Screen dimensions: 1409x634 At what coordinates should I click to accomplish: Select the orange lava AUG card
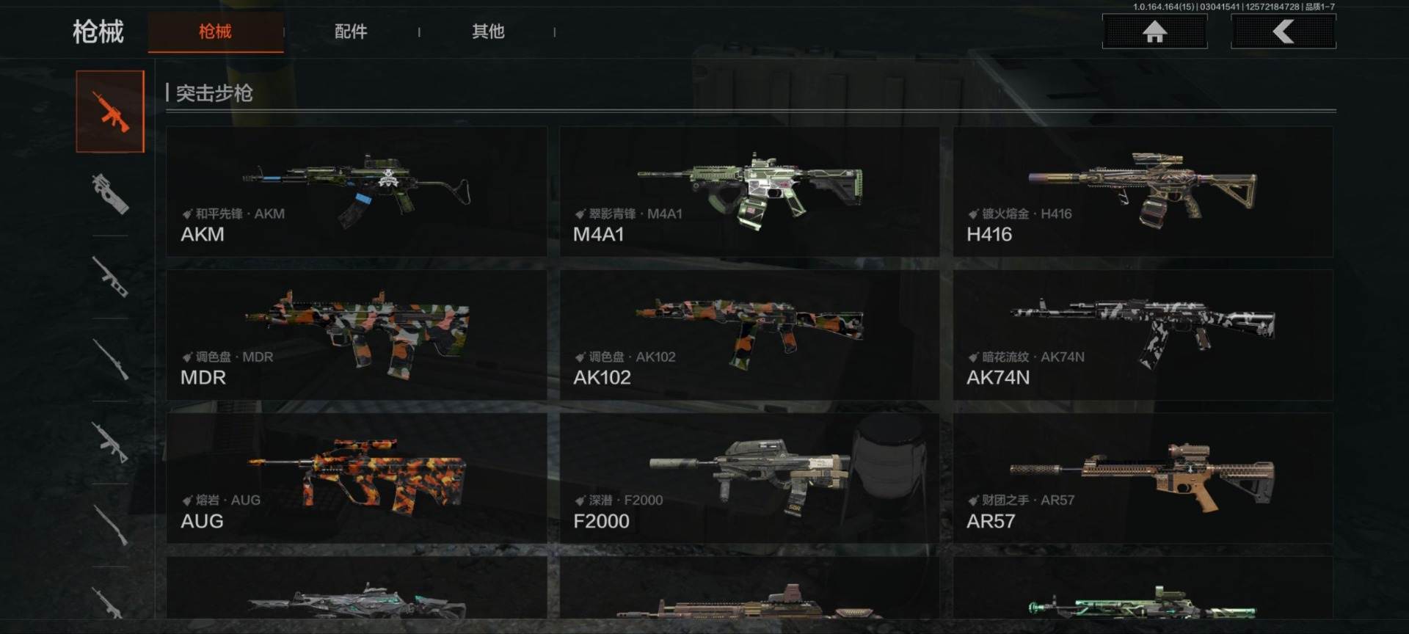click(357, 478)
